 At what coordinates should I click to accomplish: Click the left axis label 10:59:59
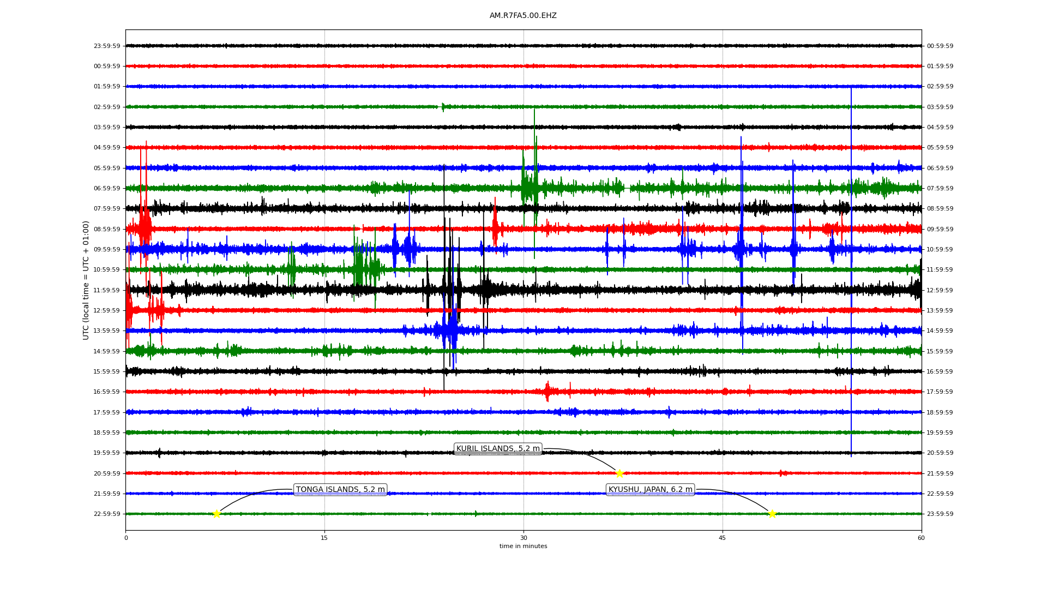(107, 270)
